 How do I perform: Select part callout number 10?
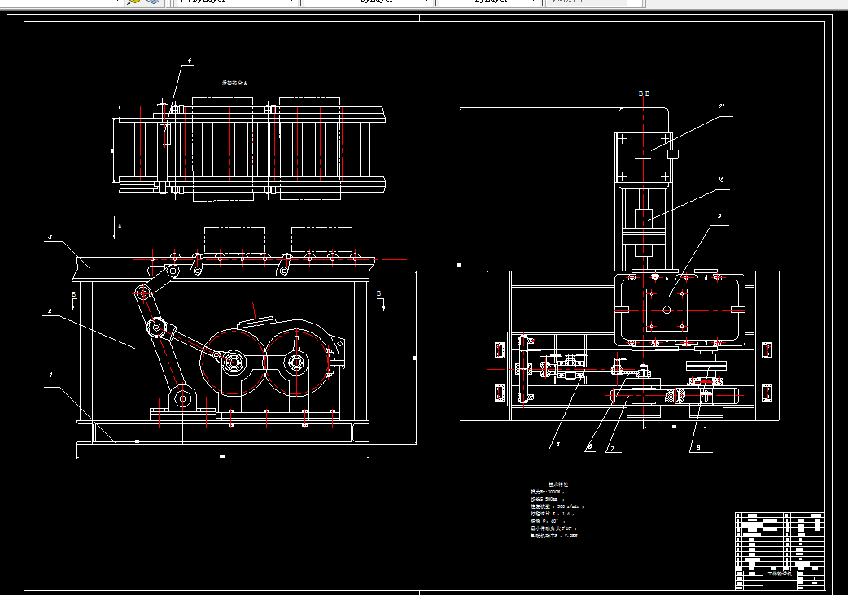point(720,180)
